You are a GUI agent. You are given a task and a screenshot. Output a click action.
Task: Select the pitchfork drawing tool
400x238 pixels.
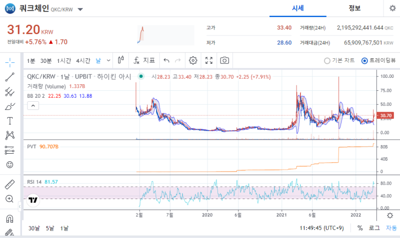point(9,92)
